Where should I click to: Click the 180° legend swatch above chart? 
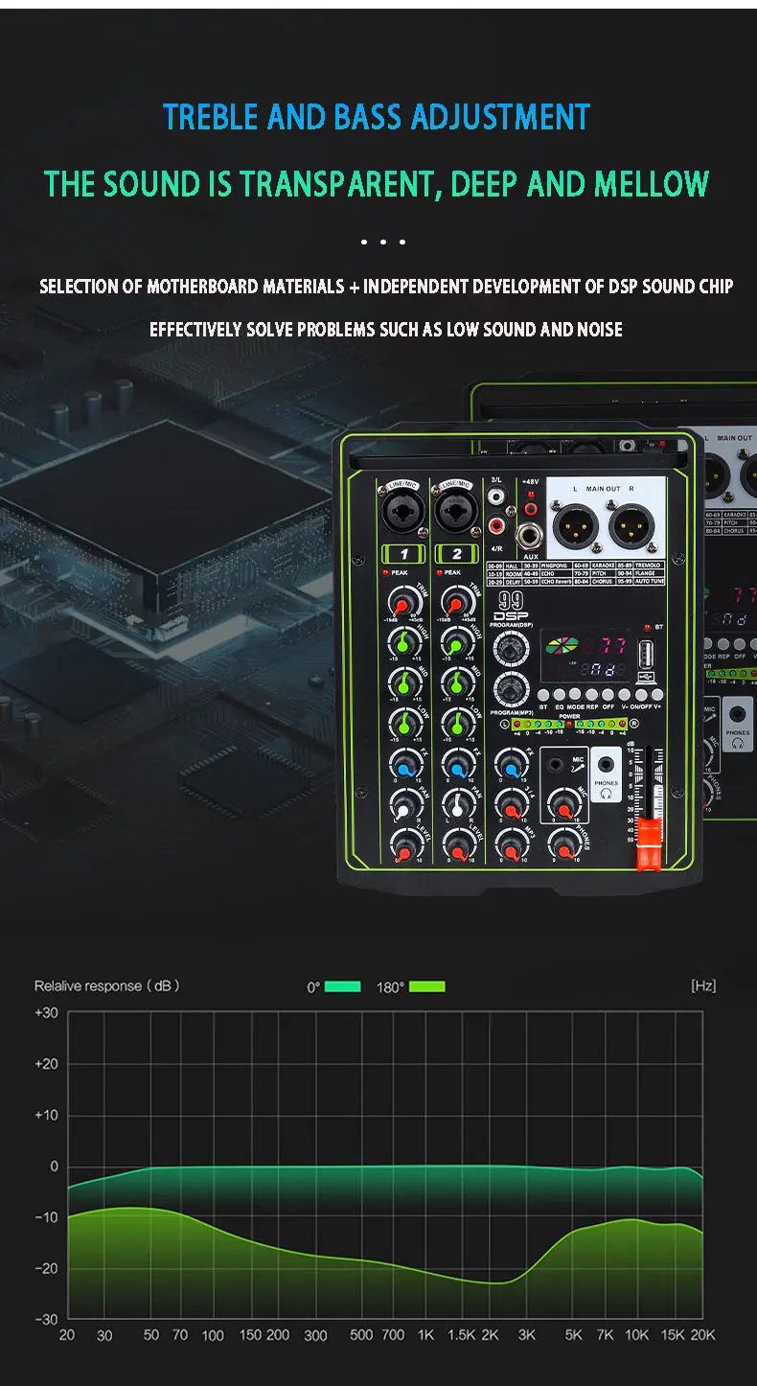(426, 986)
